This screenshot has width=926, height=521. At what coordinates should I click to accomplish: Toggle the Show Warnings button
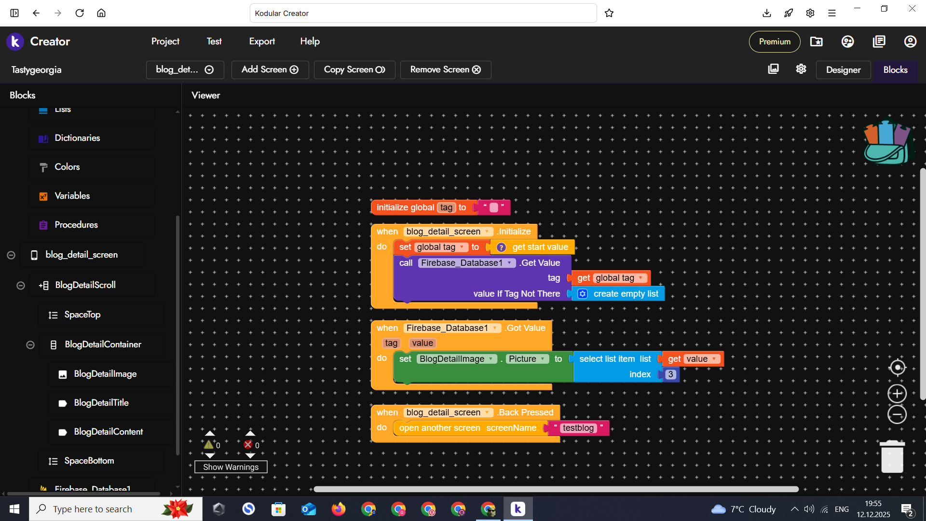(x=231, y=467)
